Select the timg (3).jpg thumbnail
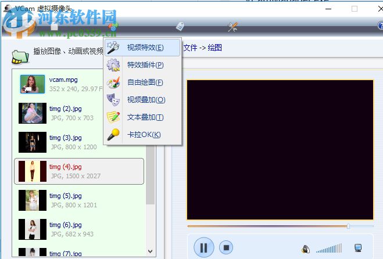The image size is (383, 259). pyautogui.click(x=33, y=142)
